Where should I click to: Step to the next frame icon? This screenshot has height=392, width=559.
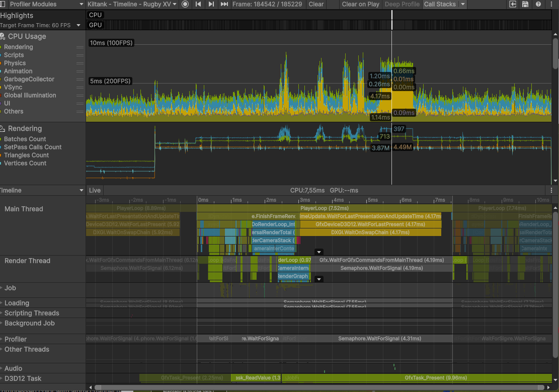click(x=211, y=5)
